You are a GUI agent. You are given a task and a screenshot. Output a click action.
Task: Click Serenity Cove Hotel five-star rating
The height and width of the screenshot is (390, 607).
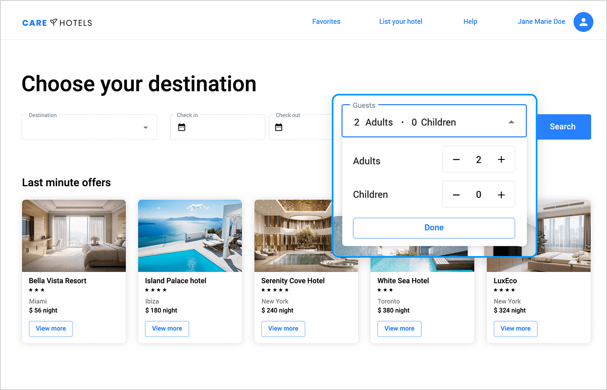[x=275, y=290]
